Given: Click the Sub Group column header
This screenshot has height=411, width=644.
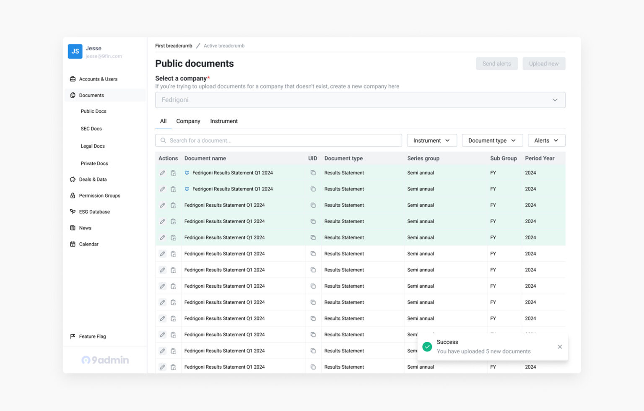Looking at the screenshot, I should point(504,159).
